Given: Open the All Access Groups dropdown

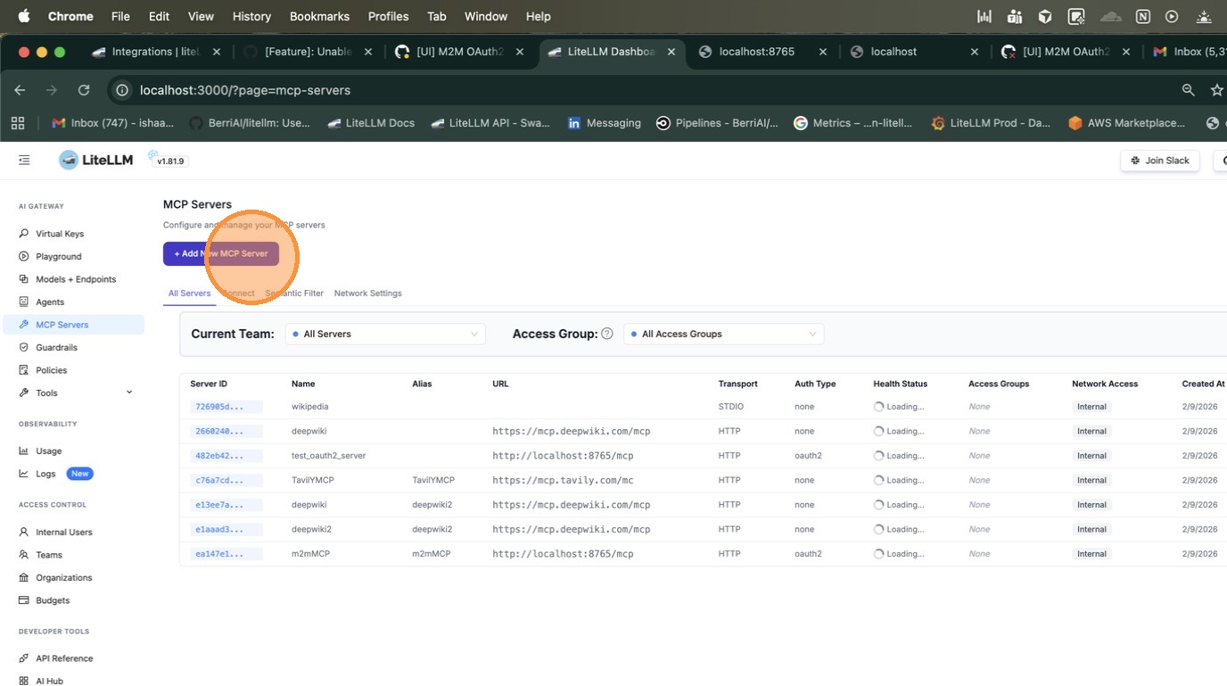Looking at the screenshot, I should point(723,334).
